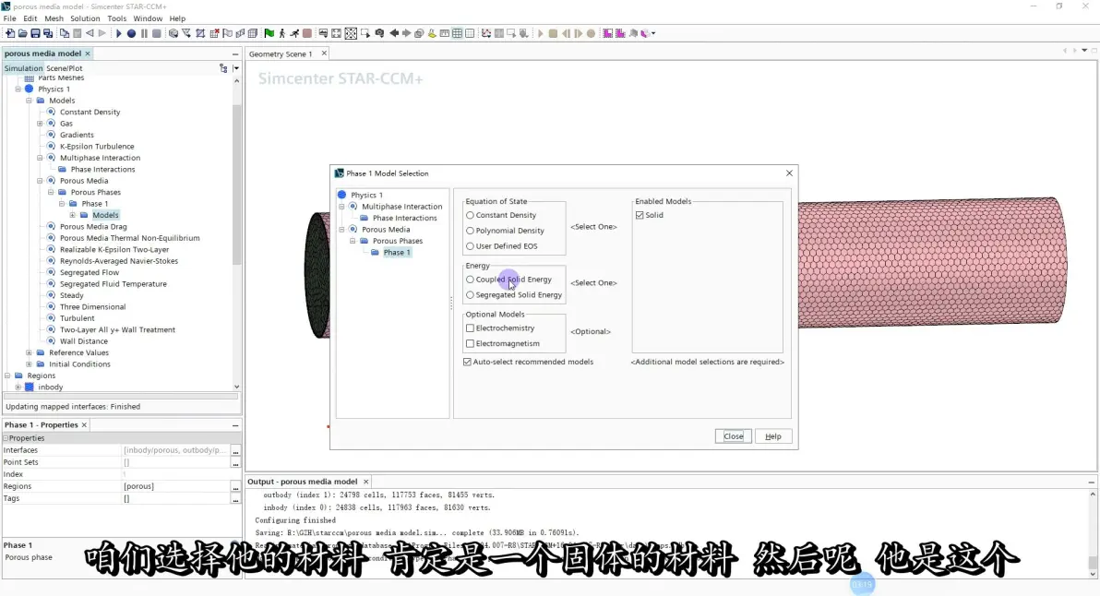This screenshot has width=1100, height=596.
Task: Select the Wall Distance tree item
Action: click(x=83, y=341)
